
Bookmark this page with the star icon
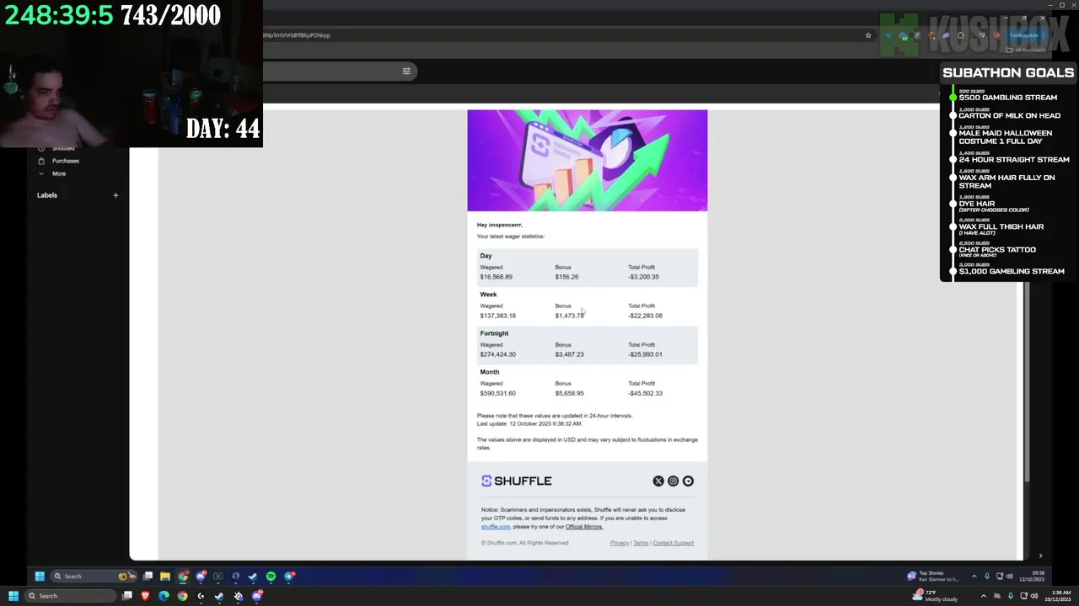pyautogui.click(x=868, y=35)
